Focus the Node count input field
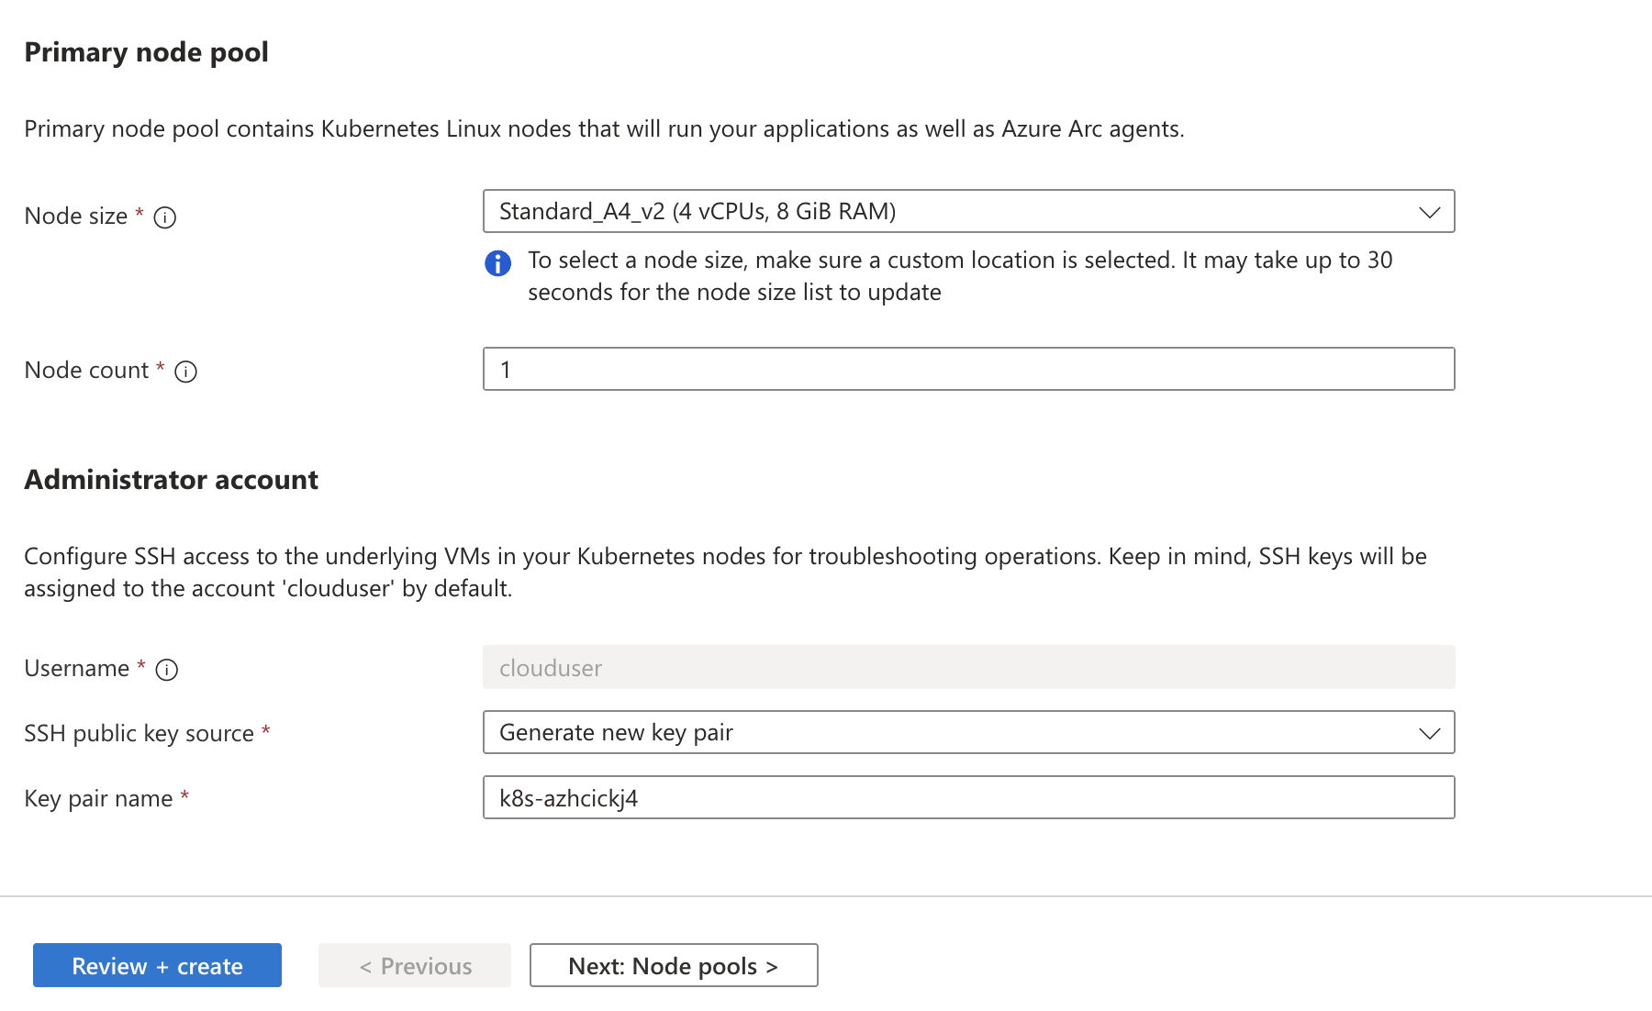The width and height of the screenshot is (1652, 1011). [968, 369]
